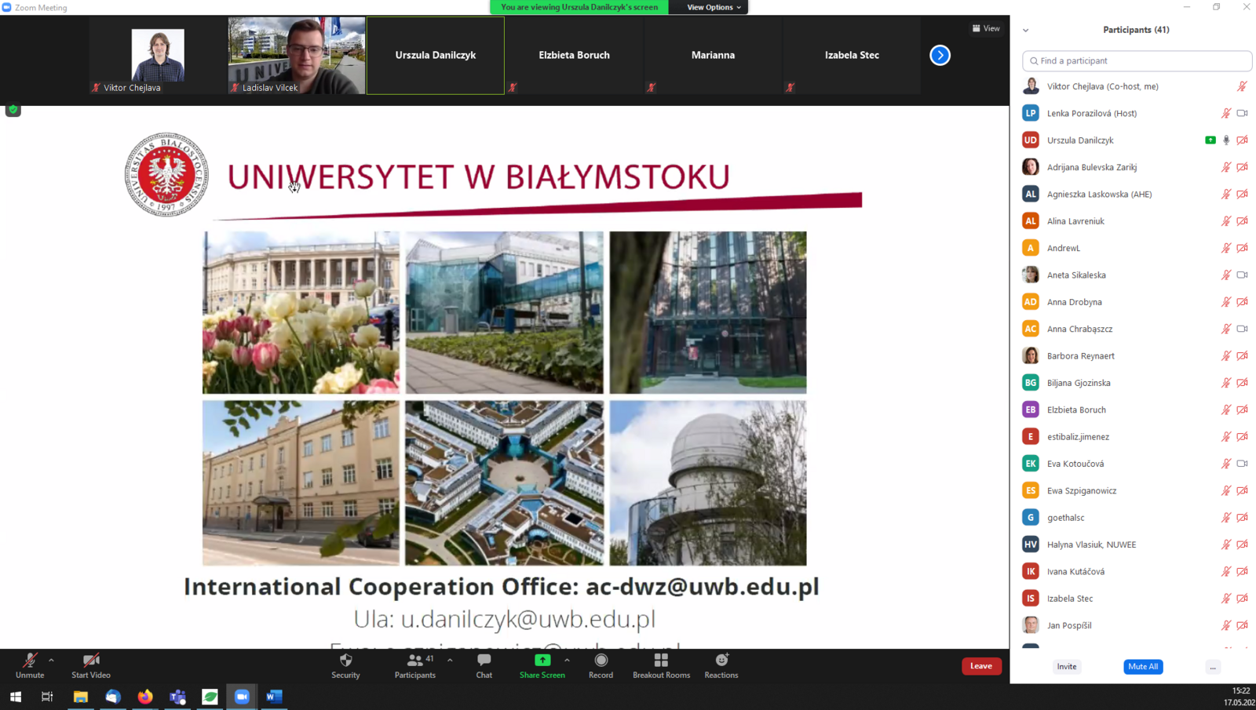Open the Chat panel
The image size is (1256, 710).
pos(484,661)
